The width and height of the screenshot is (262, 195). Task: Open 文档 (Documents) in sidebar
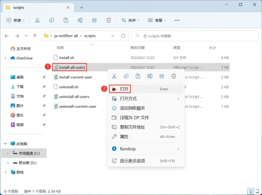click(x=17, y=96)
